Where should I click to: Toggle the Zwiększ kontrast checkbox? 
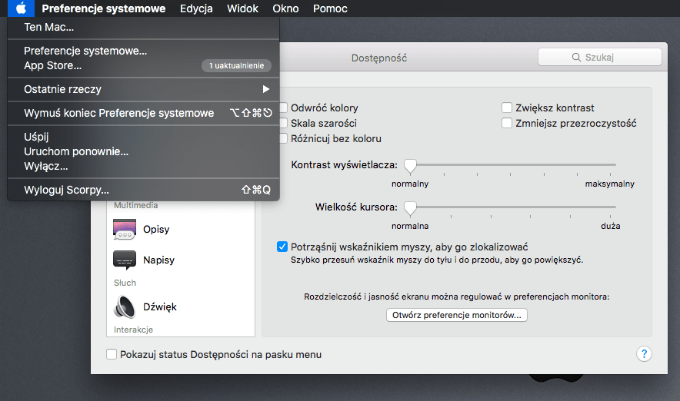click(x=507, y=108)
